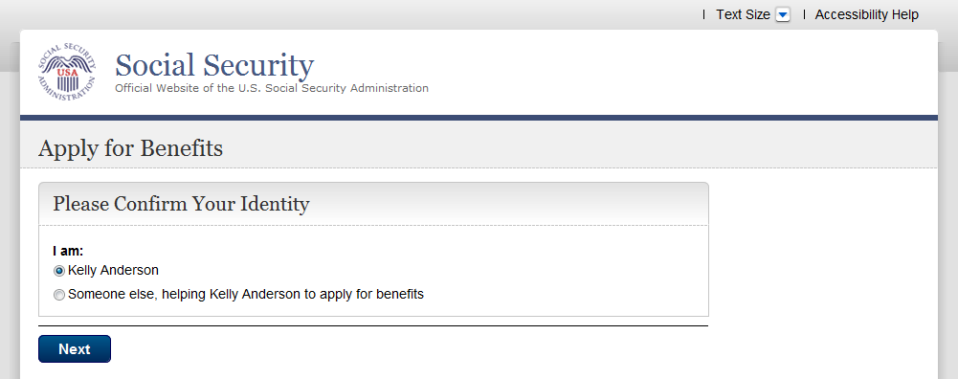Click the Text Size label

tap(743, 14)
